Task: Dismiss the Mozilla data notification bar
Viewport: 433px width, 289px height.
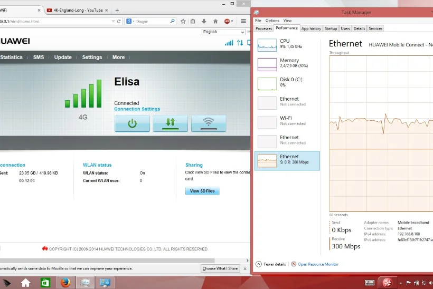Action: click(245, 268)
